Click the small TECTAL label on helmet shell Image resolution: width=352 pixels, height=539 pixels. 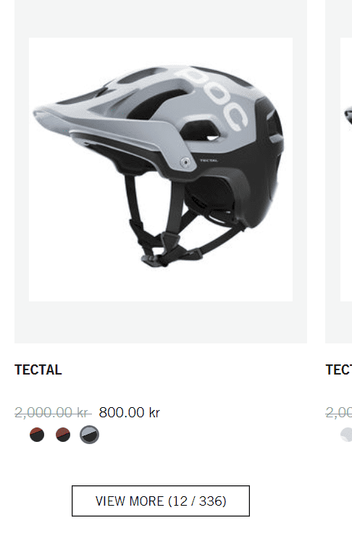tap(209, 161)
